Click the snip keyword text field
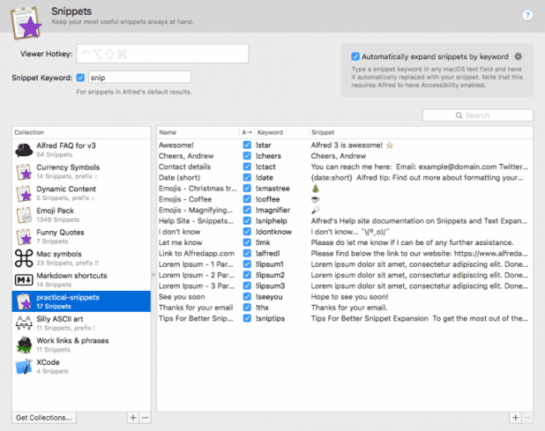Image resolution: width=545 pixels, height=431 pixels. [139, 77]
